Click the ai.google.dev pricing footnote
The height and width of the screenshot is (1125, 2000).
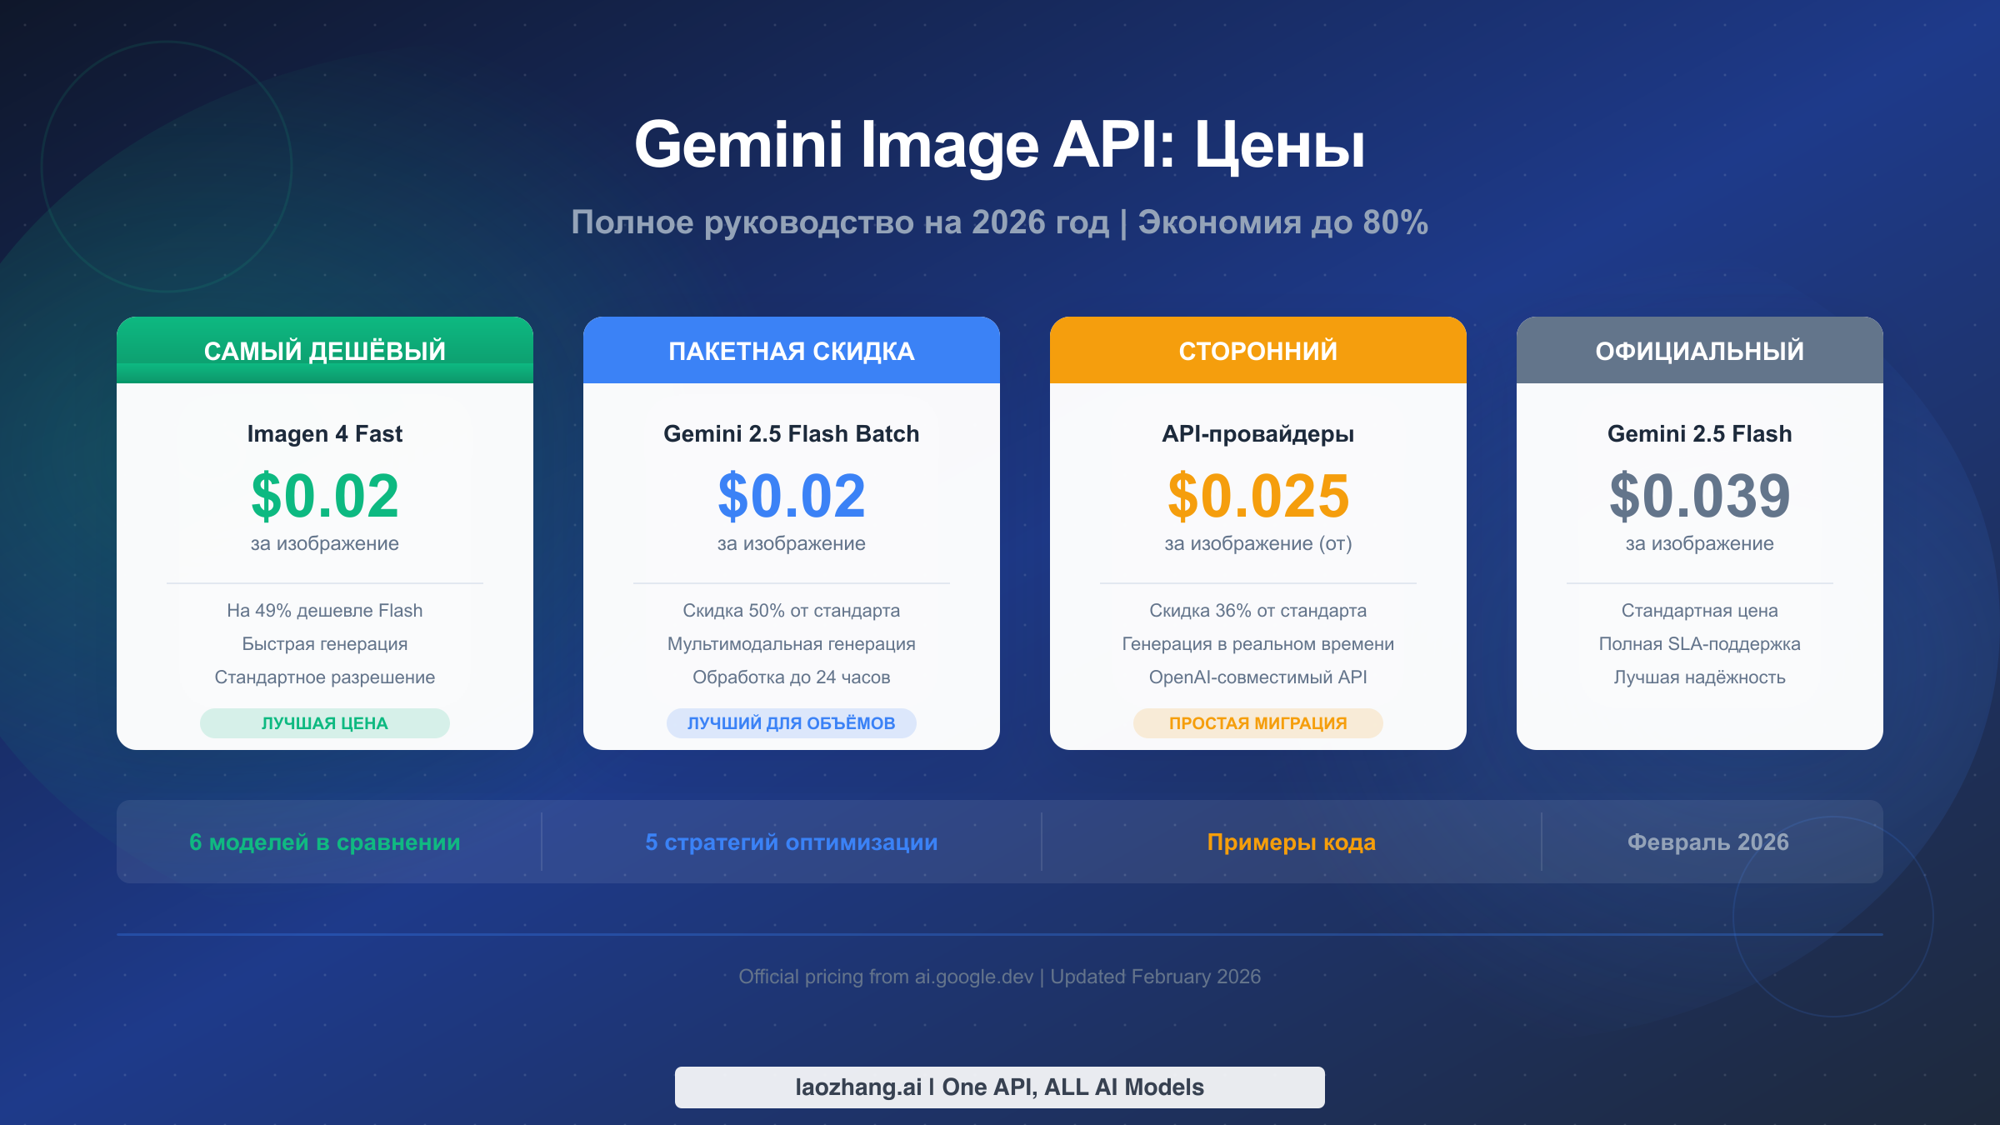pyautogui.click(x=1000, y=977)
